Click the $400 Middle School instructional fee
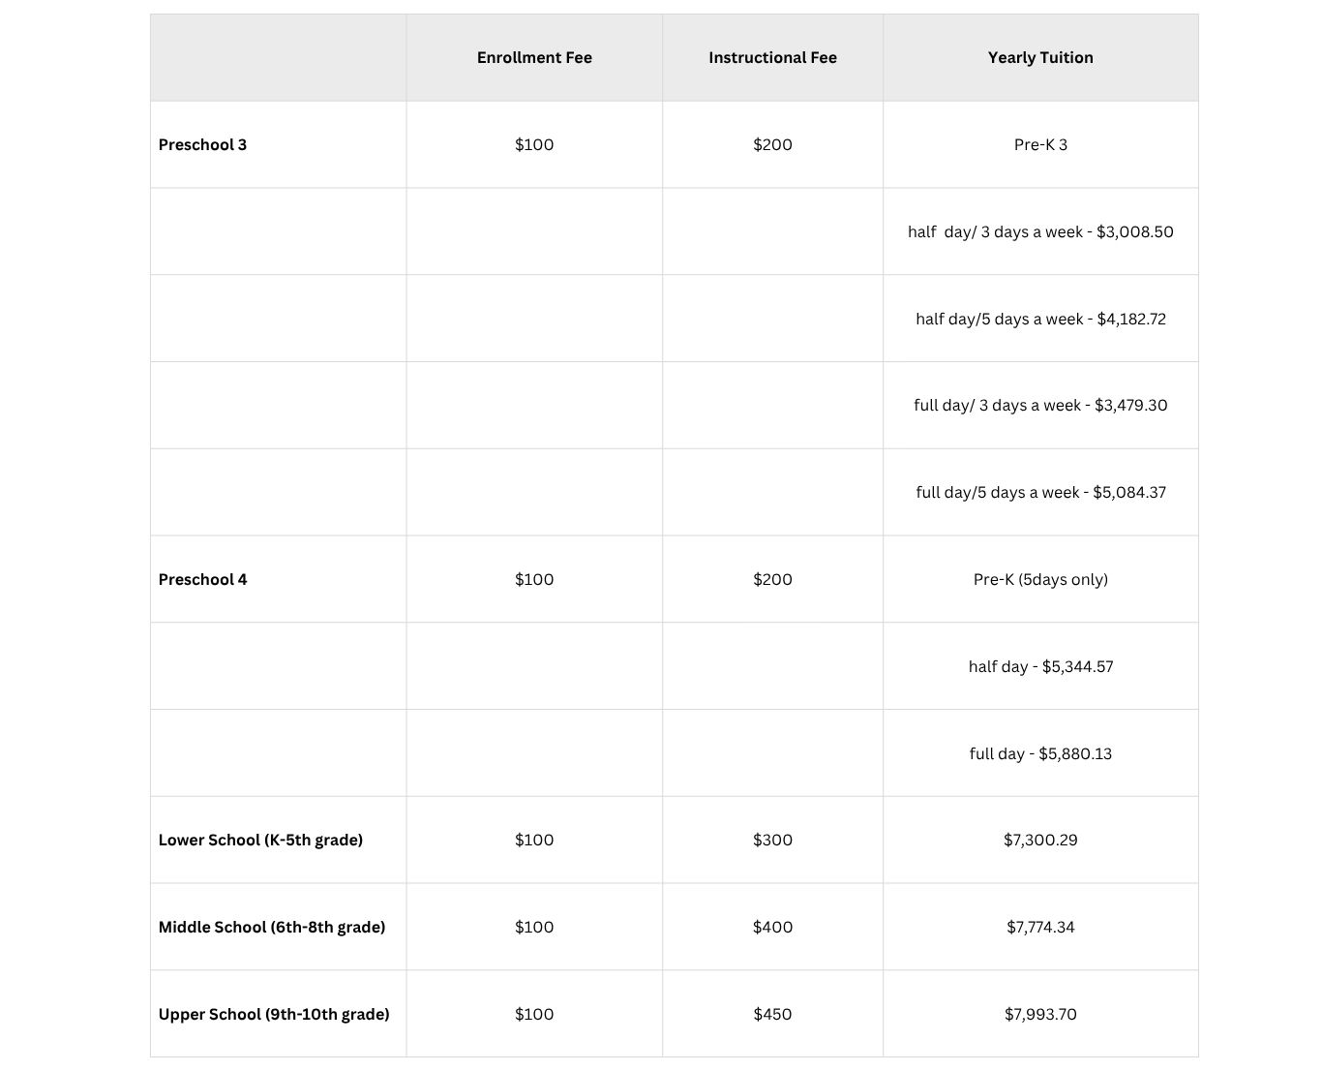This screenshot has height=1071, width=1322. point(772,927)
